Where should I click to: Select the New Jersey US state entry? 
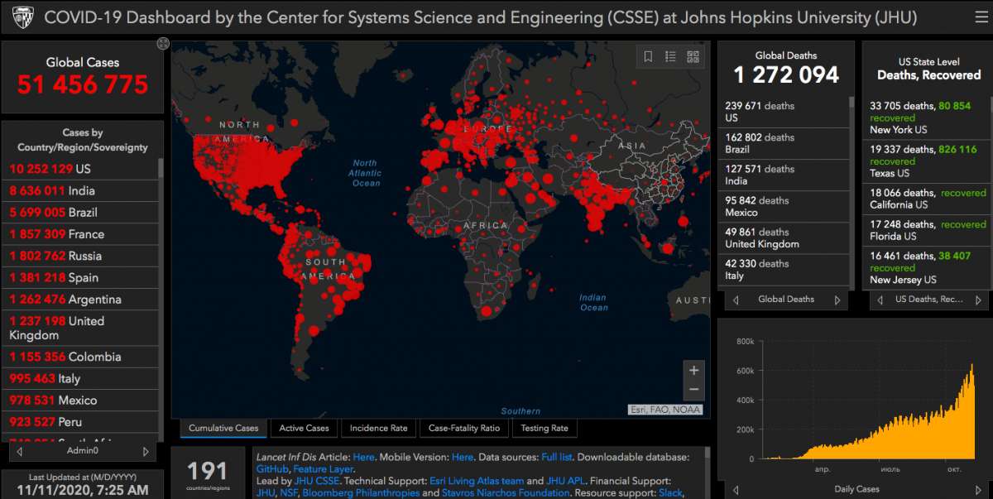(925, 267)
